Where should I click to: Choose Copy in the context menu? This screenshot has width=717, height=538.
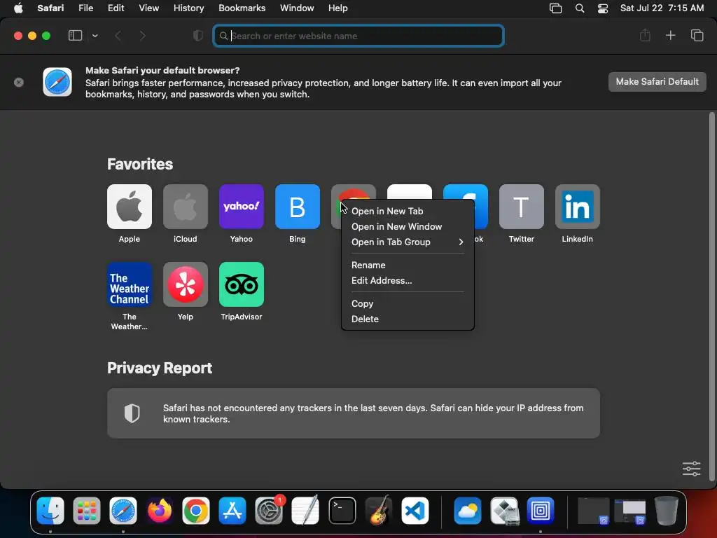[x=408, y=303]
